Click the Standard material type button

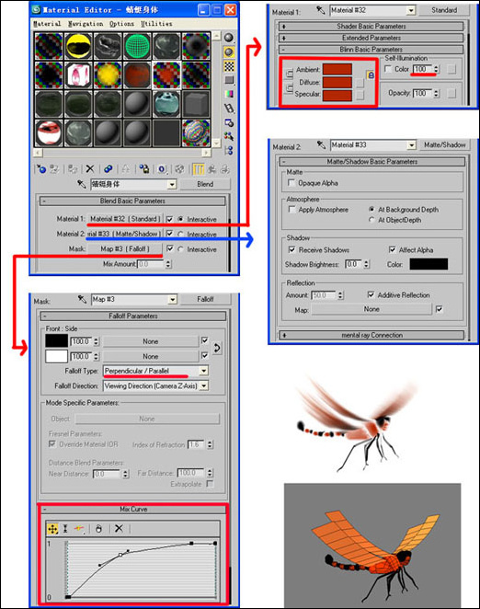click(x=444, y=10)
